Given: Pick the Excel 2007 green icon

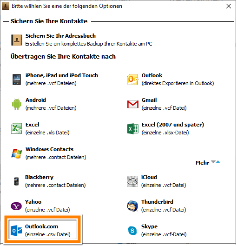Looking at the screenshot, I should tap(133, 129).
